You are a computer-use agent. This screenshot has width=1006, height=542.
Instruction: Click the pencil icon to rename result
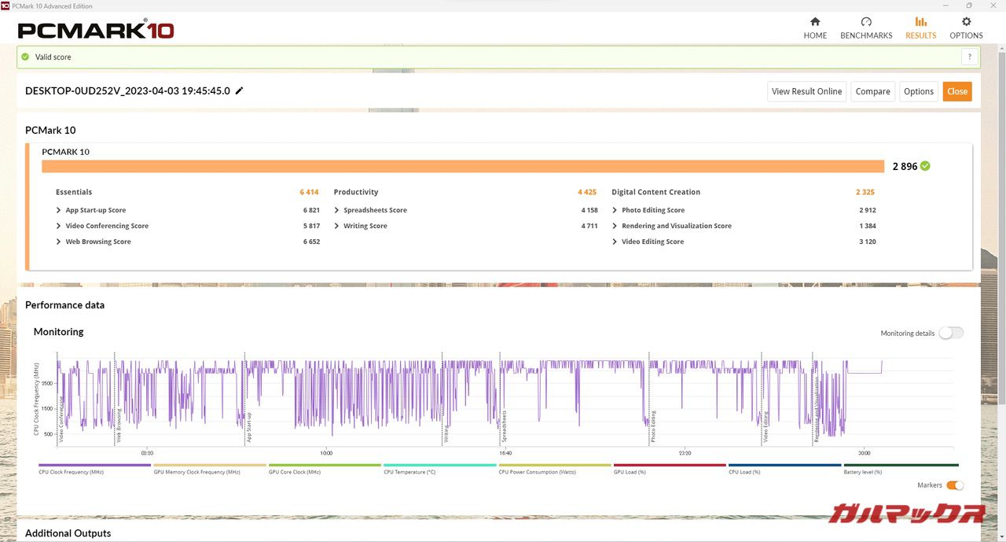pos(240,90)
